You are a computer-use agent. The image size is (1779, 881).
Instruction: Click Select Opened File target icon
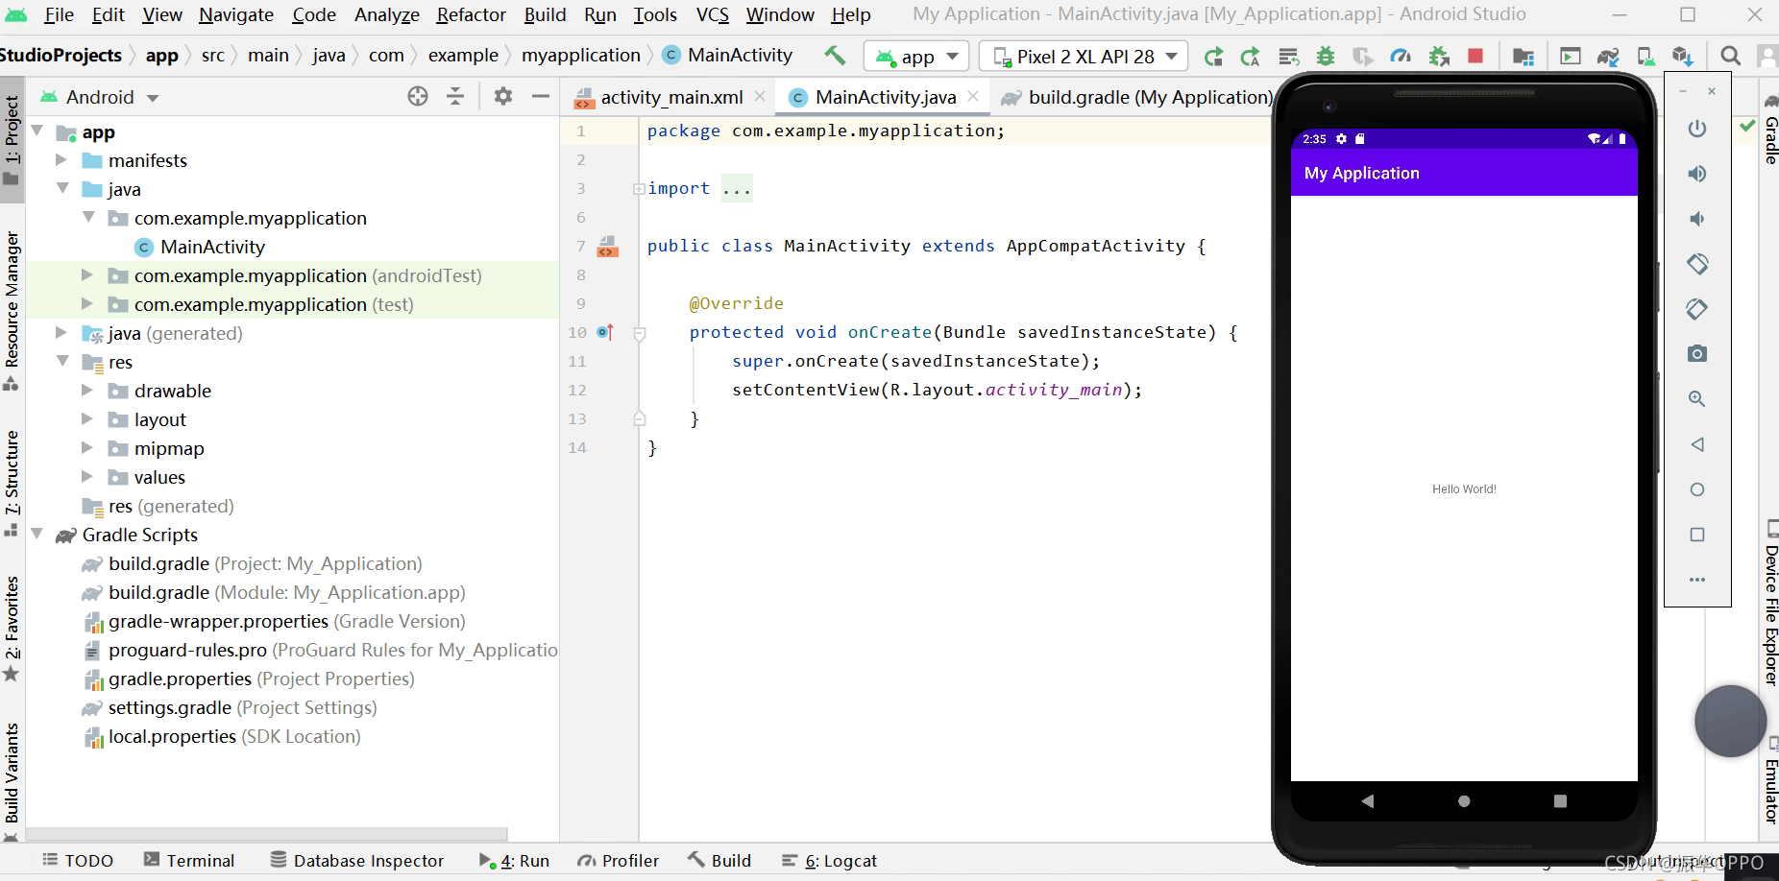tap(418, 96)
